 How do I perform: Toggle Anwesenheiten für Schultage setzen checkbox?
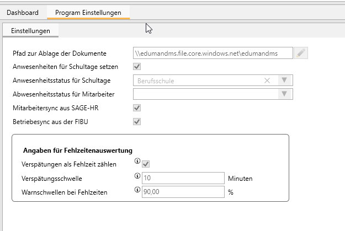pos(137,67)
